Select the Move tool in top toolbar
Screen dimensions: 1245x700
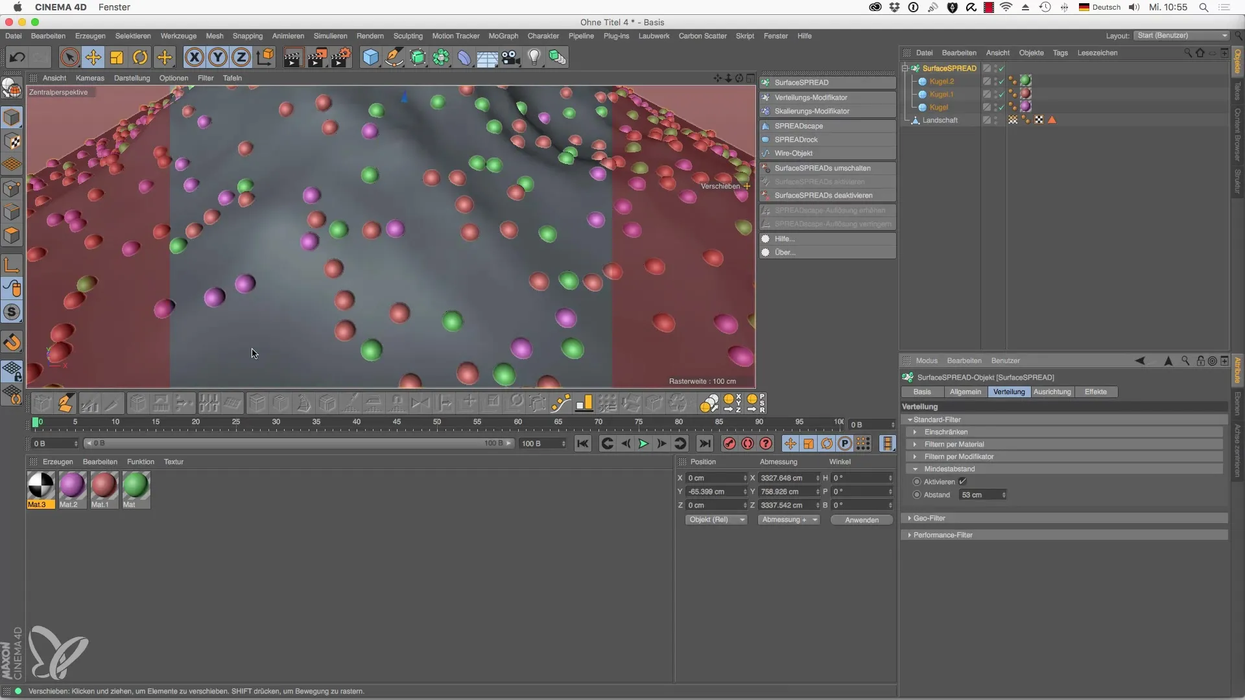93,57
